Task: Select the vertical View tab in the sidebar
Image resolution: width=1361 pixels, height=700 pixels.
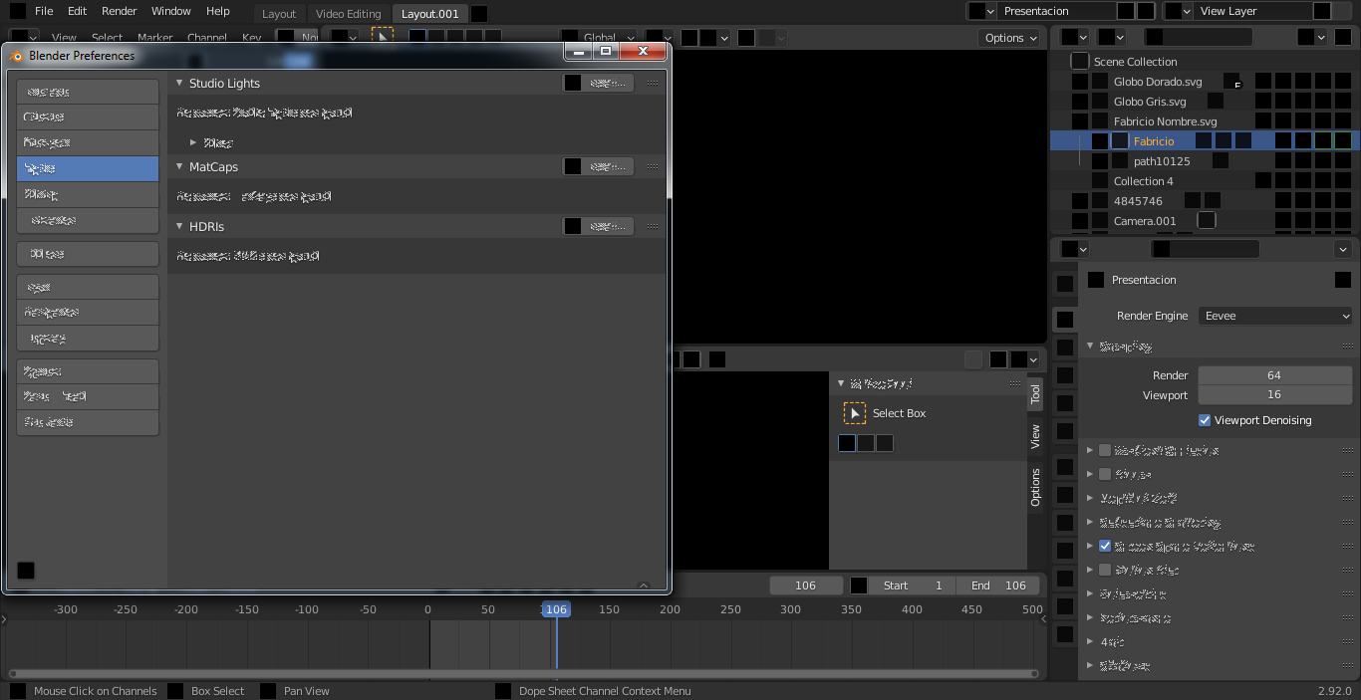Action: point(1035,436)
